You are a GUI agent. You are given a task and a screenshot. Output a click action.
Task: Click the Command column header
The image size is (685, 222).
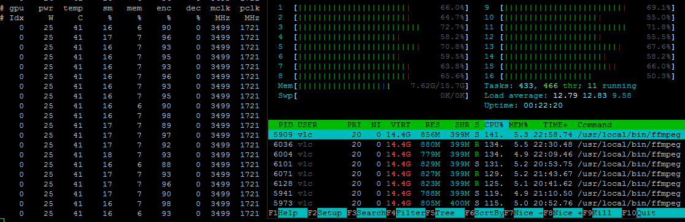point(595,125)
